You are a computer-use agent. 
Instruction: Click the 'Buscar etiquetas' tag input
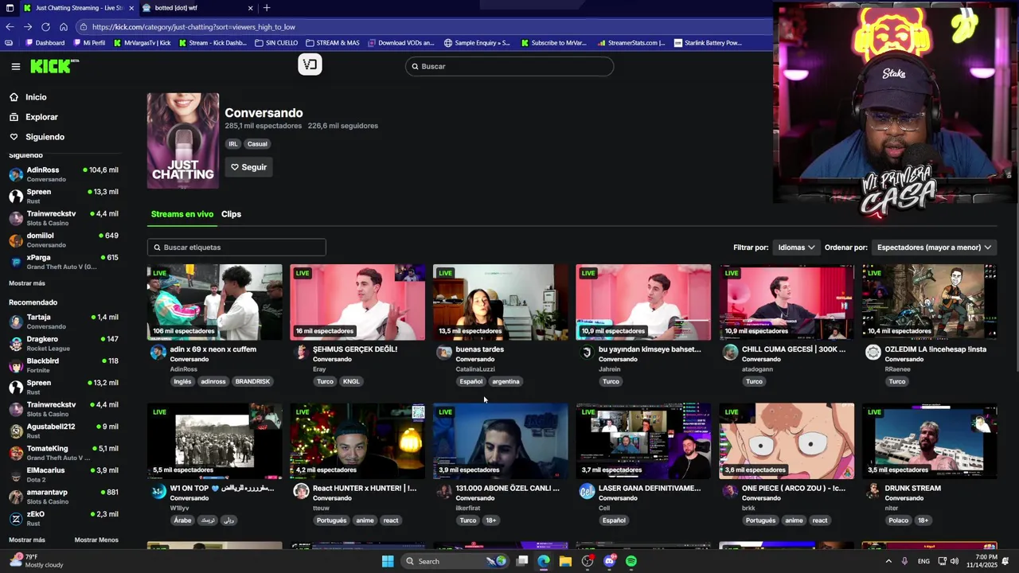(236, 248)
